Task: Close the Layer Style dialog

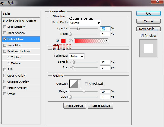Action: (157, 2)
